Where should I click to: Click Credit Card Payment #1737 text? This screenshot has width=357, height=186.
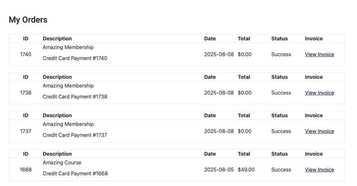coord(75,135)
